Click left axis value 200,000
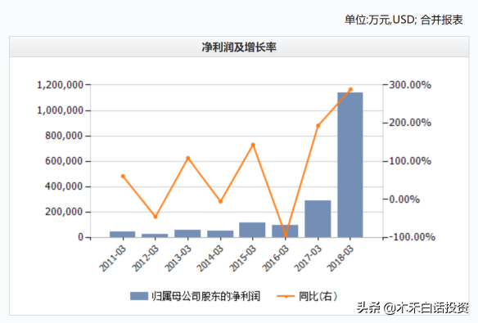 [64, 212]
